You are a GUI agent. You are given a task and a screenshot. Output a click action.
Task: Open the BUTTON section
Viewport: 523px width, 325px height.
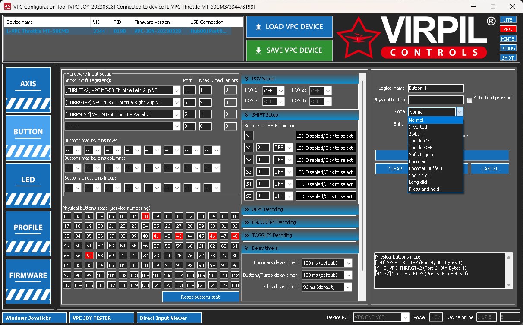click(x=28, y=138)
